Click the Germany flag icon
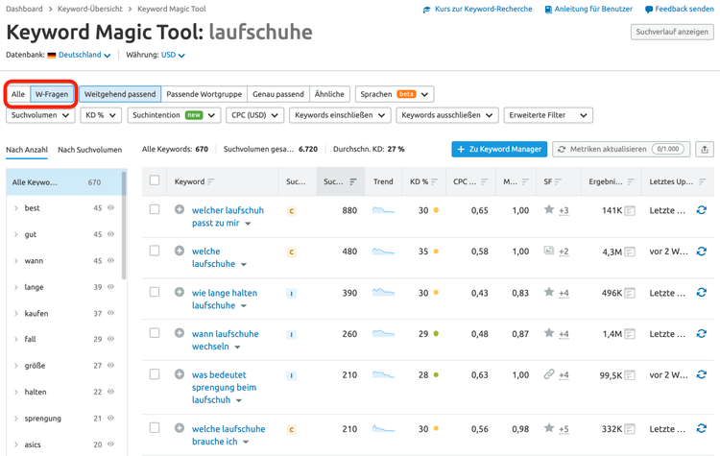Image resolution: width=720 pixels, height=456 pixels. (52, 55)
